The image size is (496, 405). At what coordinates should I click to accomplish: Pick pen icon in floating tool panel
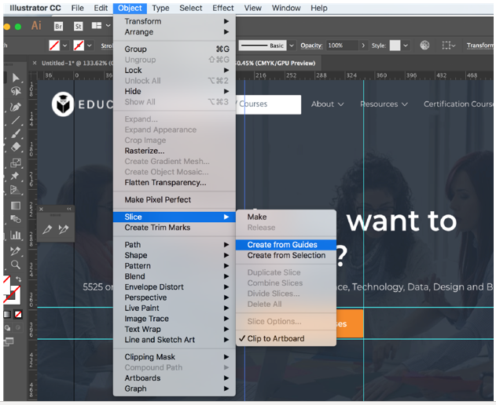(47, 229)
